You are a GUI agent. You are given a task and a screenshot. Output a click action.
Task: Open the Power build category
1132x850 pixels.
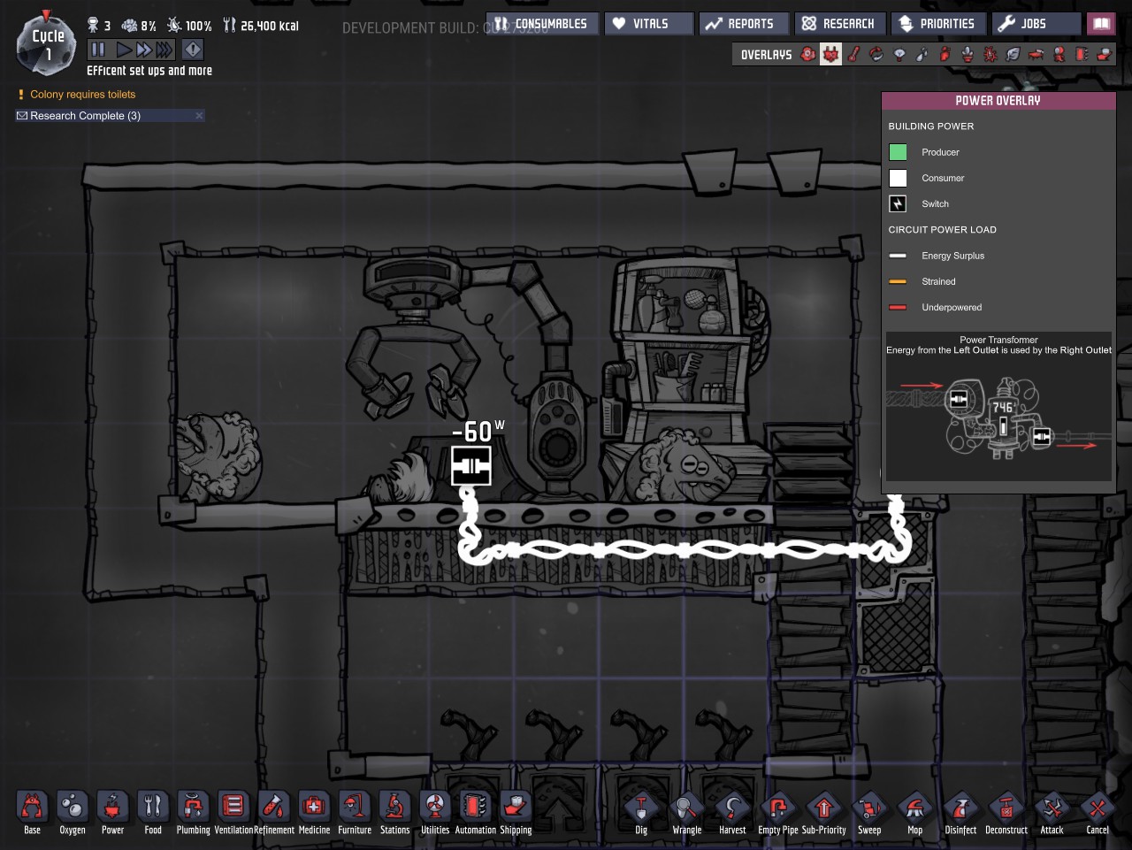pos(112,813)
